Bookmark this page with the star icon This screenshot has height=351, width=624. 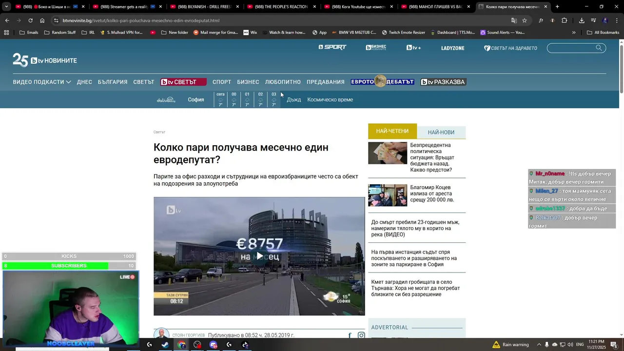[525, 20]
